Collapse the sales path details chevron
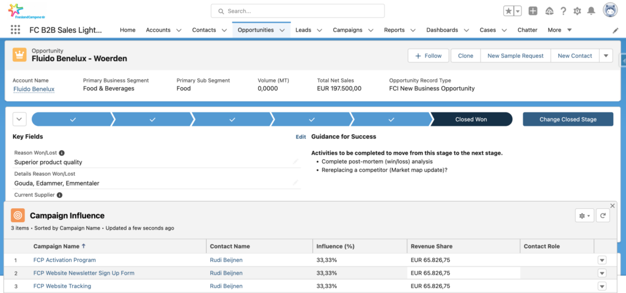This screenshot has height=293, width=626. [x=20, y=119]
